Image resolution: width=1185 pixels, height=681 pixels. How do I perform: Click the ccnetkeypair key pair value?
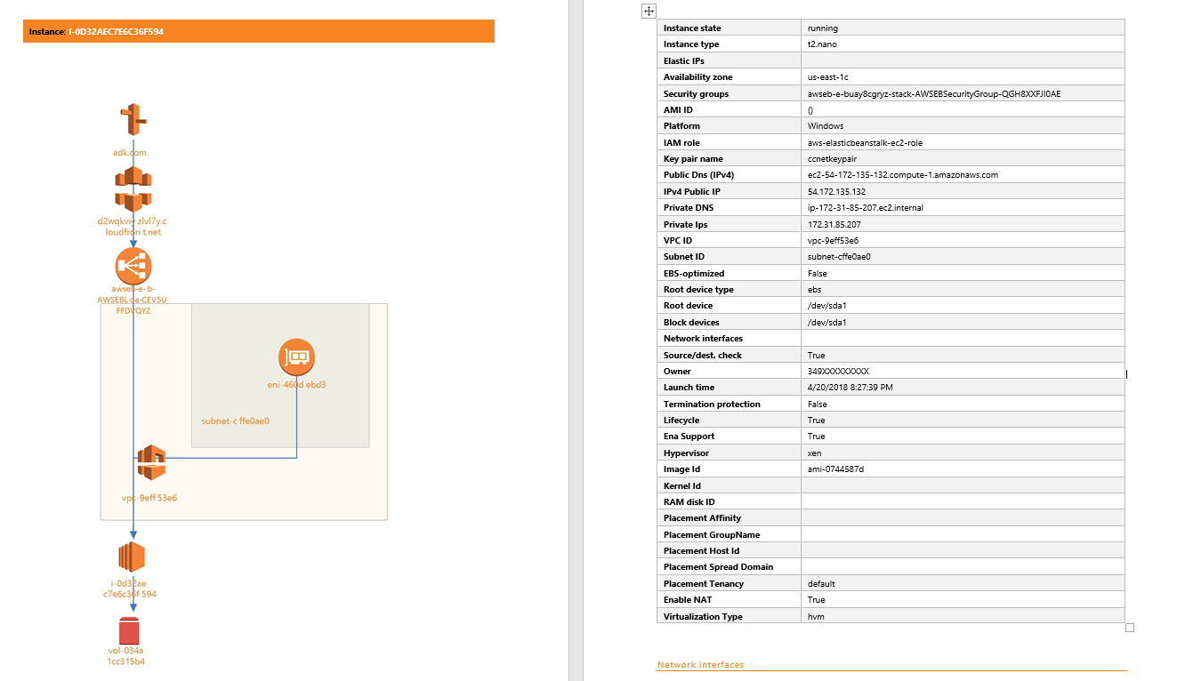[x=832, y=159]
